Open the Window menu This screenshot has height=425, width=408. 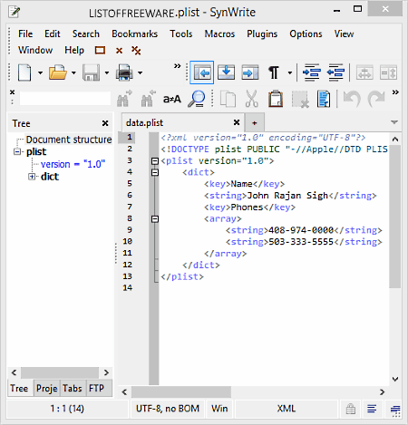click(35, 50)
